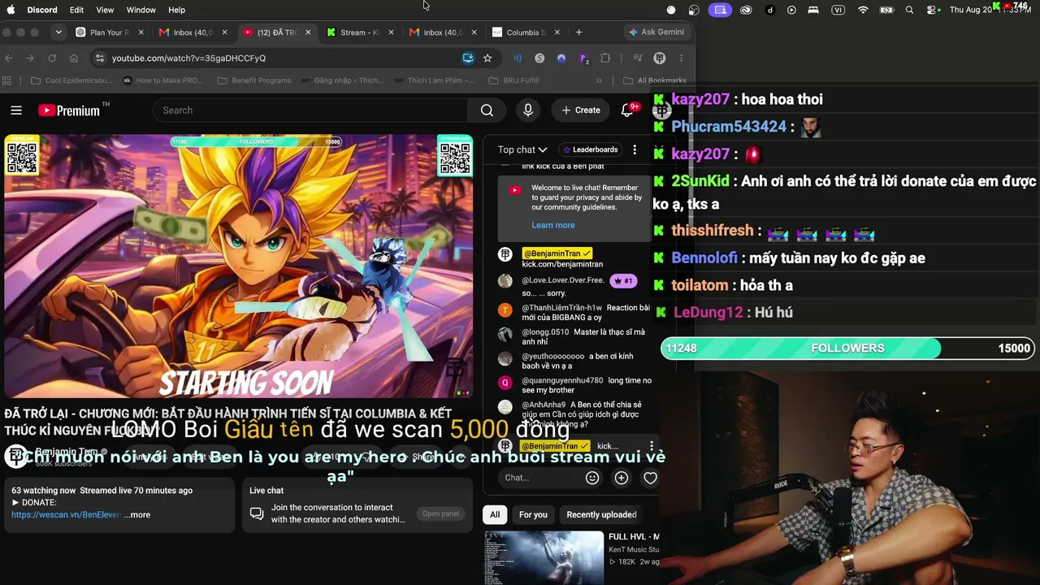The height and width of the screenshot is (585, 1040).
Task: Open the emoji picker in chat box
Action: 592,478
